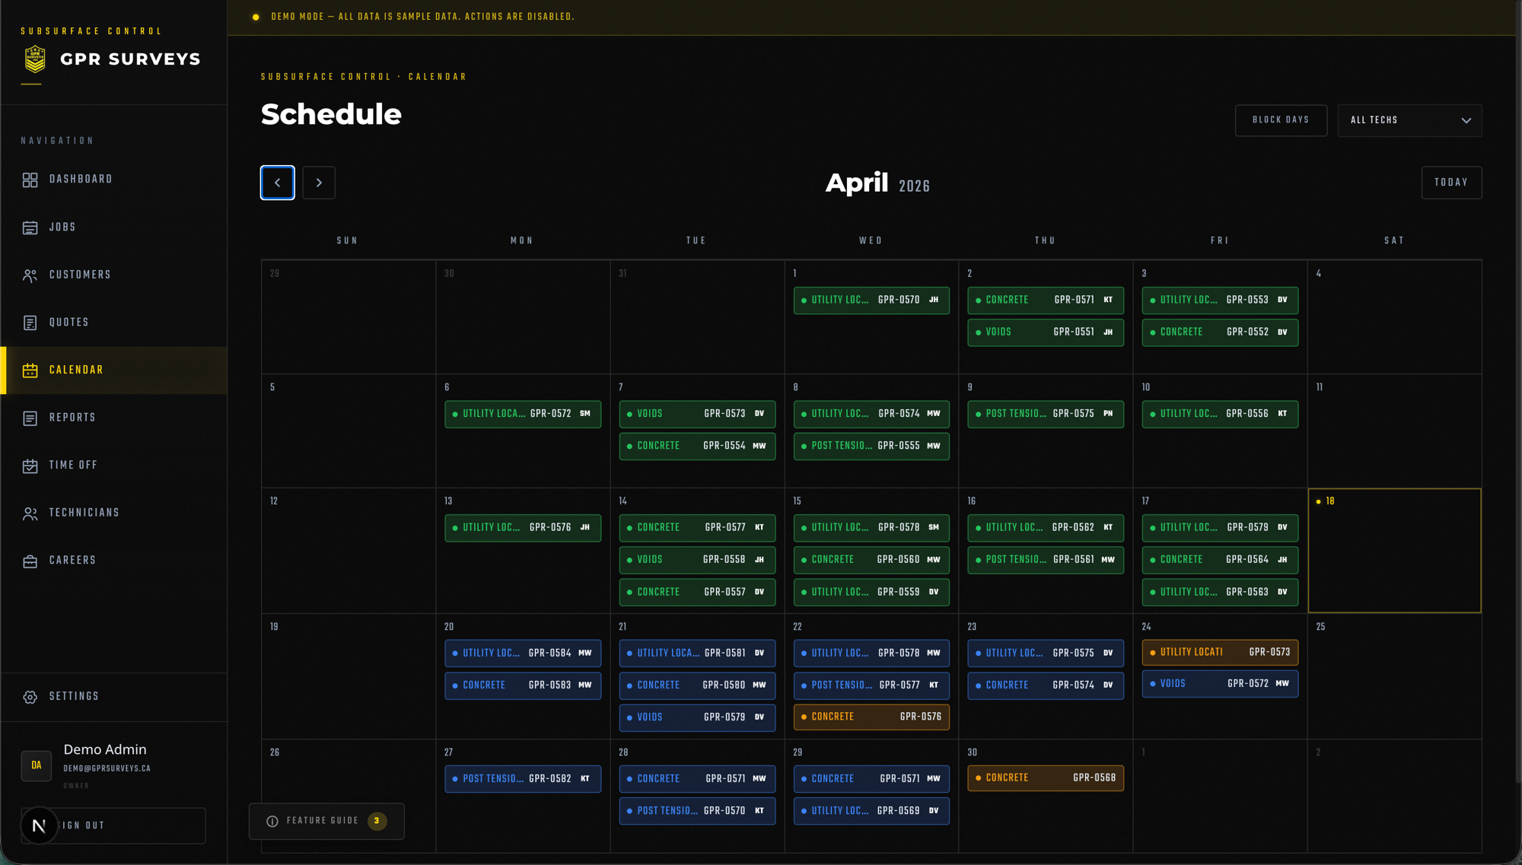1522x865 pixels.
Task: Open Concrete job GPR-0571 on April 2
Action: coord(1046,301)
